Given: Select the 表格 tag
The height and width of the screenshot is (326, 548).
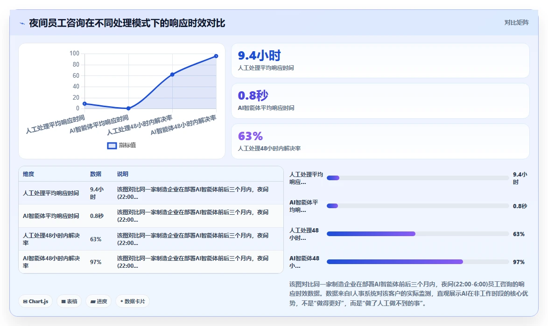Looking at the screenshot, I should click(69, 301).
